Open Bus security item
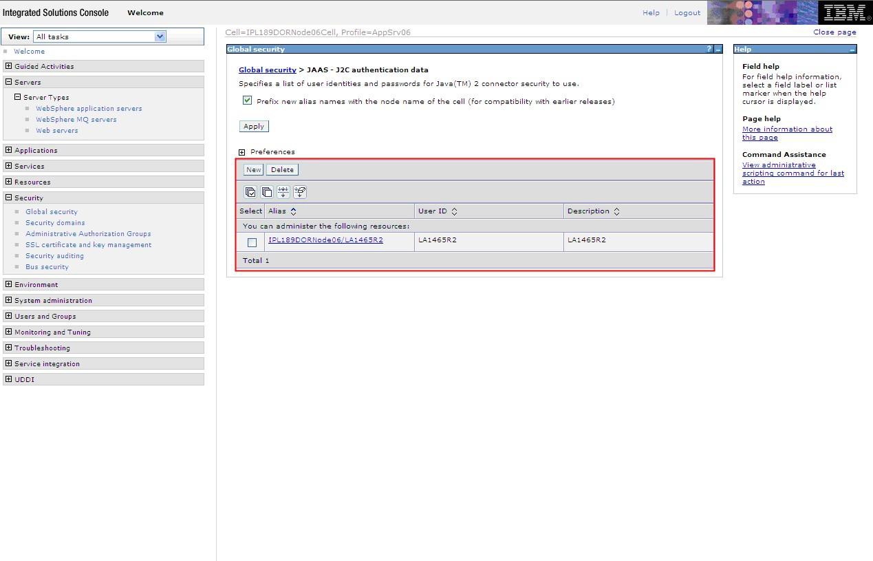This screenshot has width=873, height=561. click(x=47, y=267)
